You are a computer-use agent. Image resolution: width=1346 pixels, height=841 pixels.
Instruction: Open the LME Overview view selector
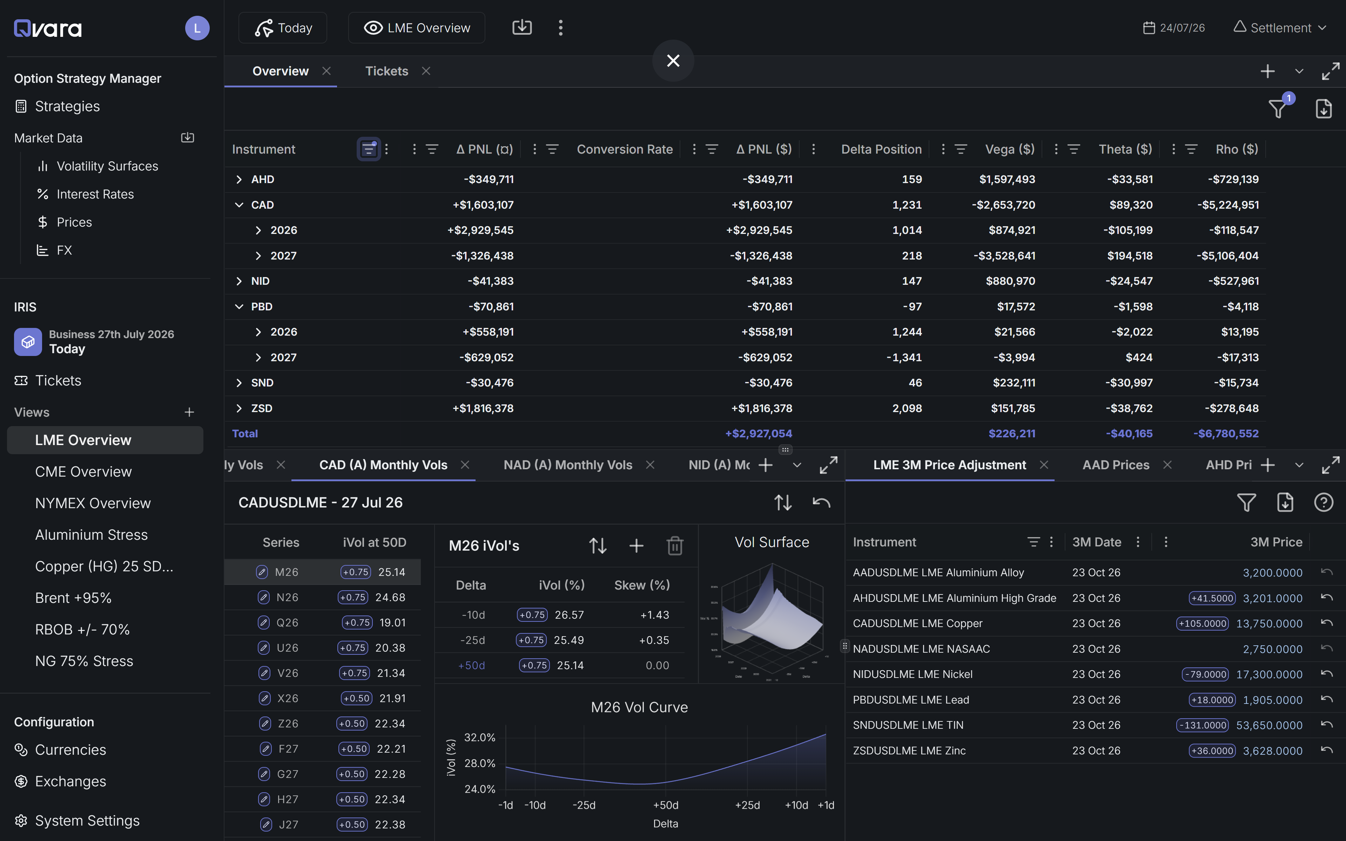click(x=416, y=28)
